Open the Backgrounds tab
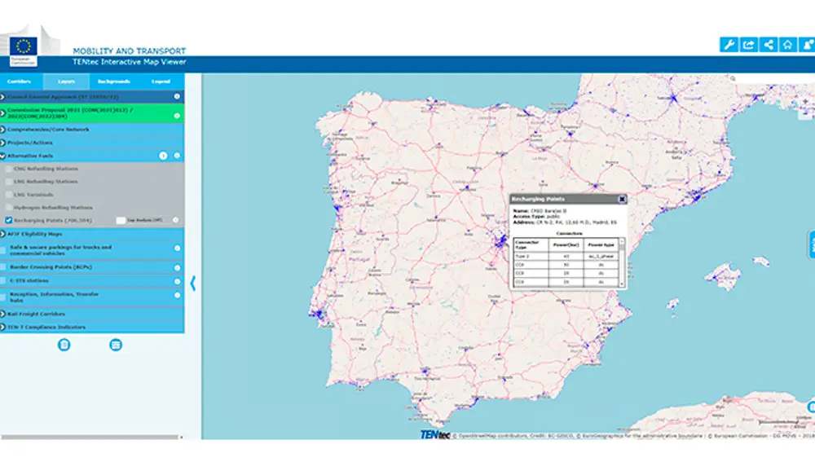 click(x=114, y=81)
